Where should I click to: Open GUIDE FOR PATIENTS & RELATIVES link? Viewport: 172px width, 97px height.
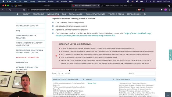point(26,37)
